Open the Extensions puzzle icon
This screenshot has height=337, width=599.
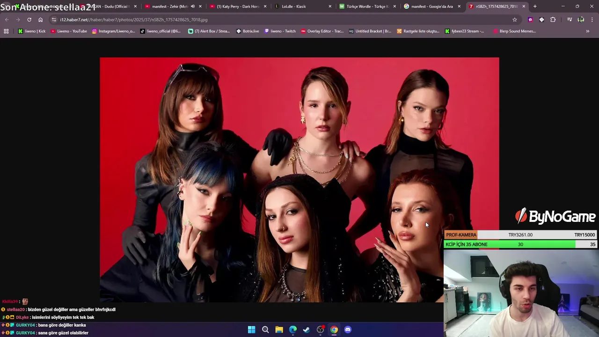[x=553, y=20]
